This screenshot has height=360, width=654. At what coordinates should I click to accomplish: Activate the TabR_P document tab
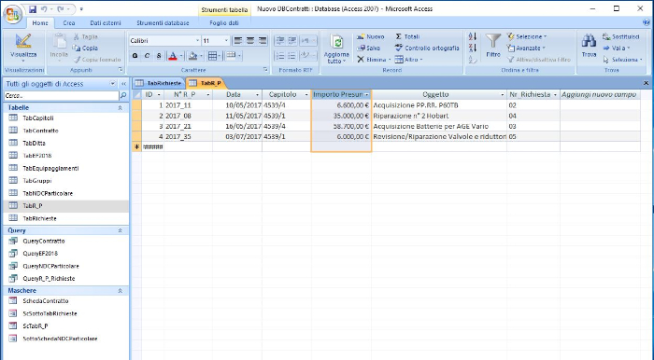[x=206, y=83]
